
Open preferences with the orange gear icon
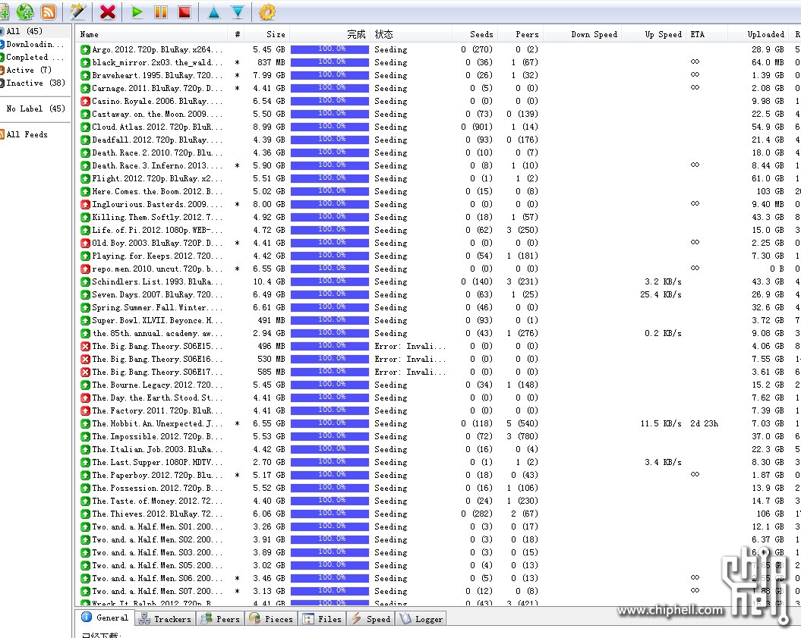(x=267, y=11)
